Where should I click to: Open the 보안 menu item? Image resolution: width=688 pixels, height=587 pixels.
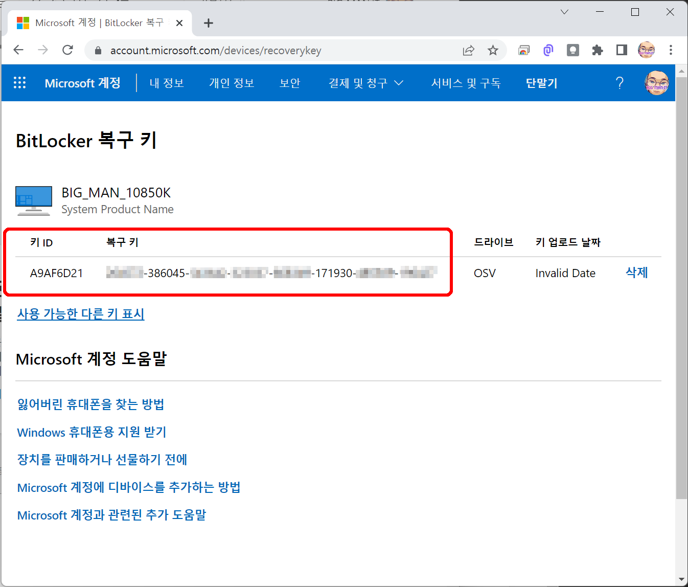(290, 83)
